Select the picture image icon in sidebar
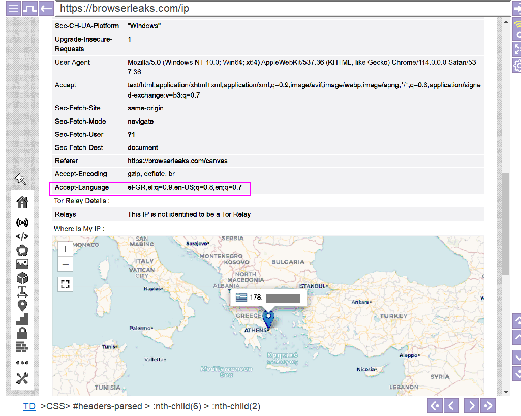Viewport: 521px width, 416px height. tap(22, 263)
